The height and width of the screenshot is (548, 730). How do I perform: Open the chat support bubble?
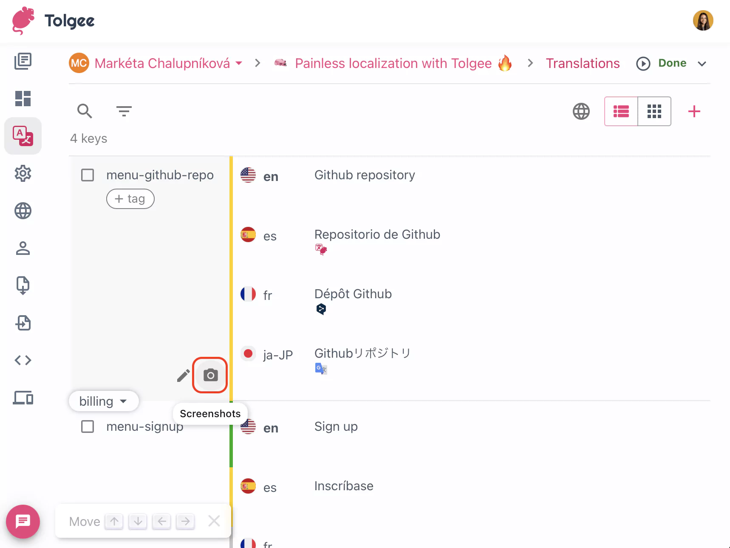tap(23, 521)
